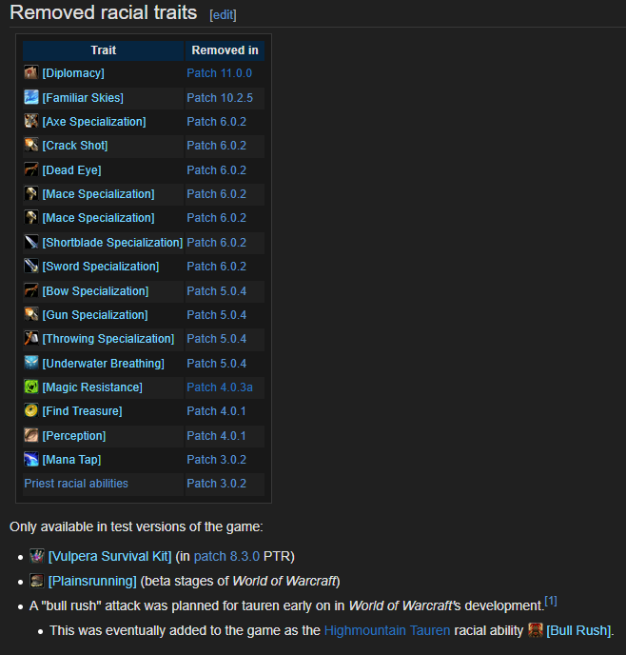Click the Dead Eye trait icon
626x655 pixels.
pos(31,169)
